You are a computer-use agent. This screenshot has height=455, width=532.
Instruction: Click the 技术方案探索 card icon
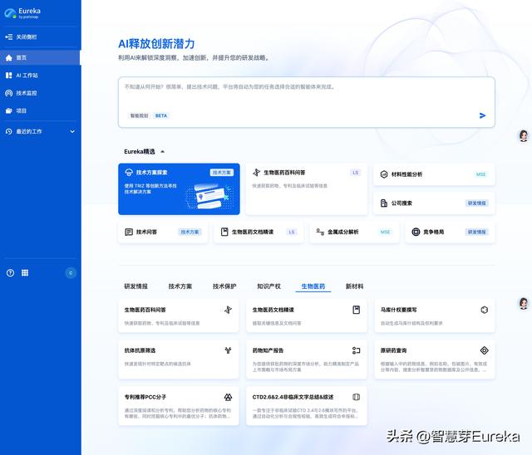129,173
